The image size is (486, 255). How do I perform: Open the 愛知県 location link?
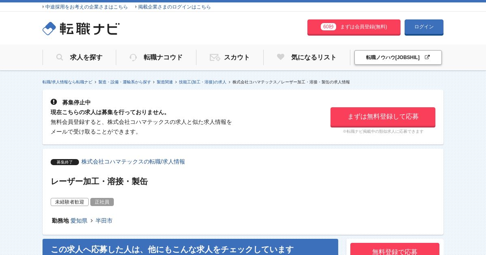click(x=79, y=221)
